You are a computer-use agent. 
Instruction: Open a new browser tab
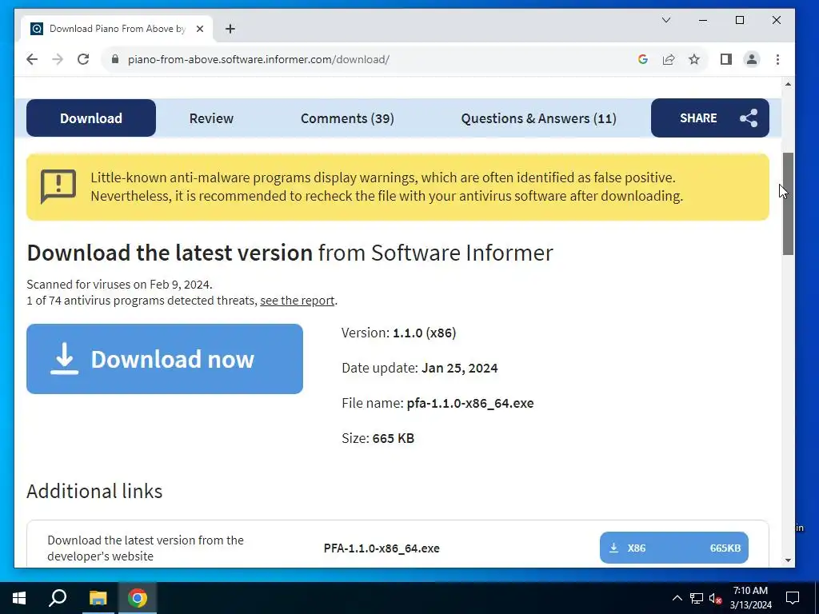(230, 29)
